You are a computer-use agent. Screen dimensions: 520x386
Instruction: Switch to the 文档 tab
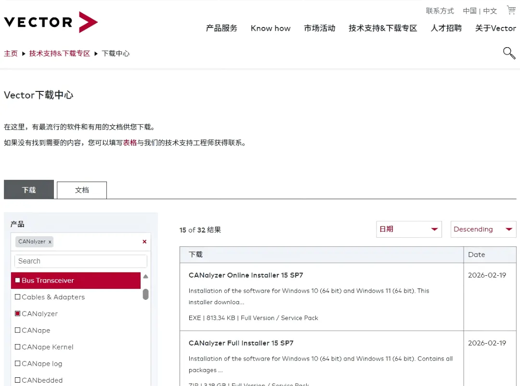(x=82, y=190)
